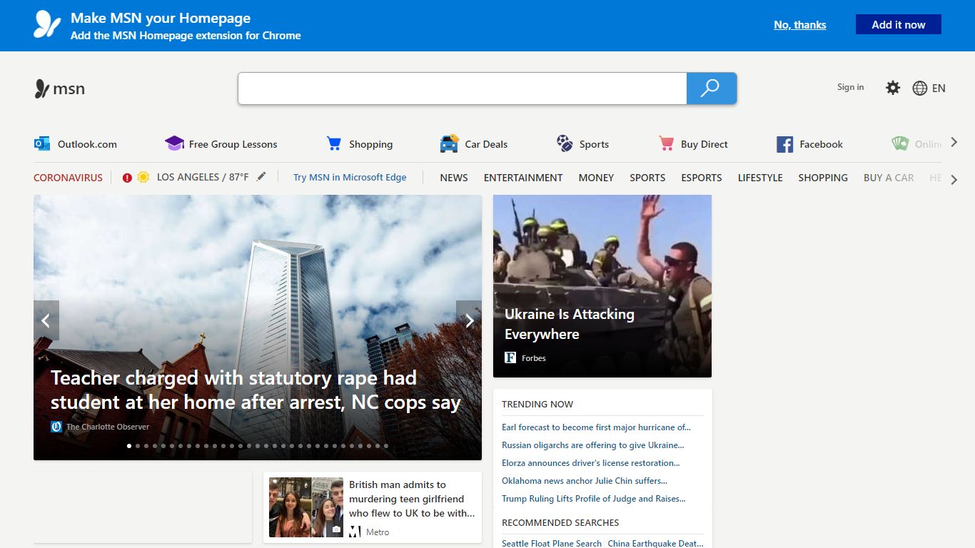Open Ukraine Is Attacking Everywhere story
The width and height of the screenshot is (975, 548).
602,286
